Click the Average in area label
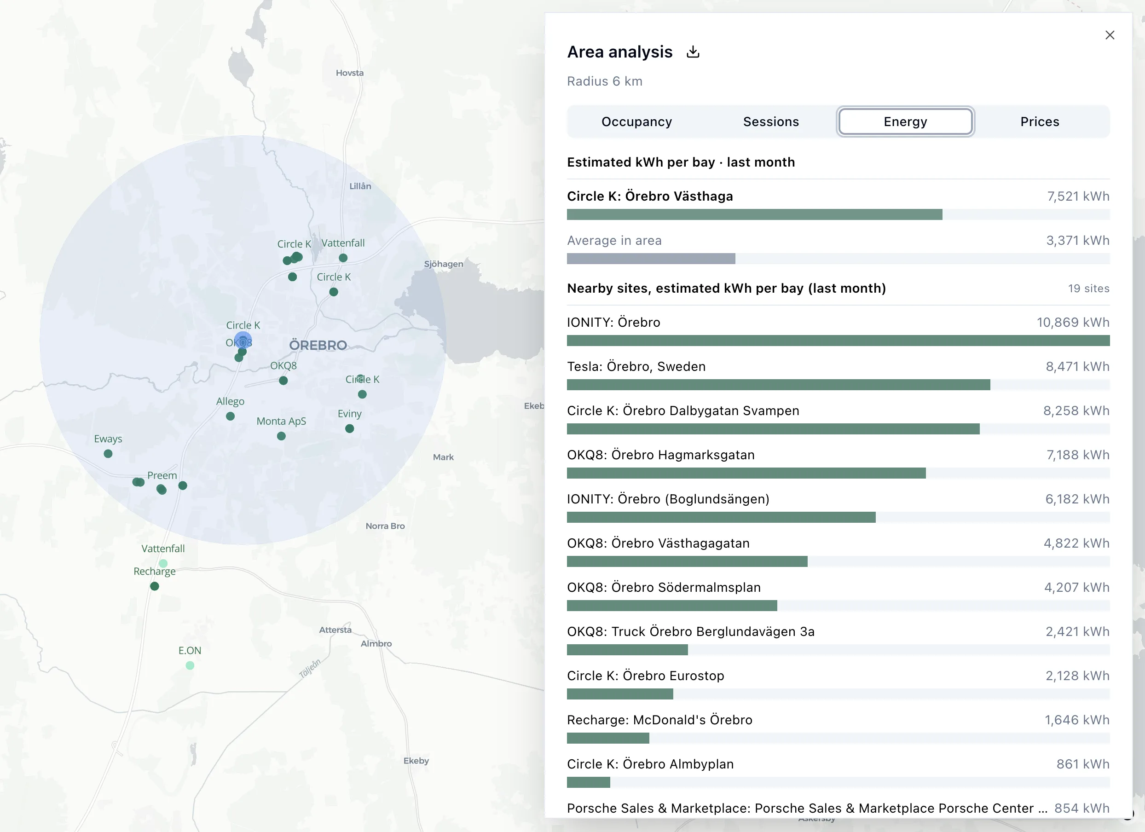 click(x=614, y=240)
